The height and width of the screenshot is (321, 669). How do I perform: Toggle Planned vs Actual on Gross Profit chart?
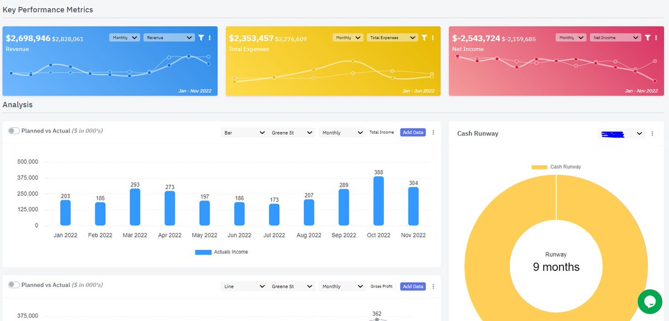(x=14, y=284)
